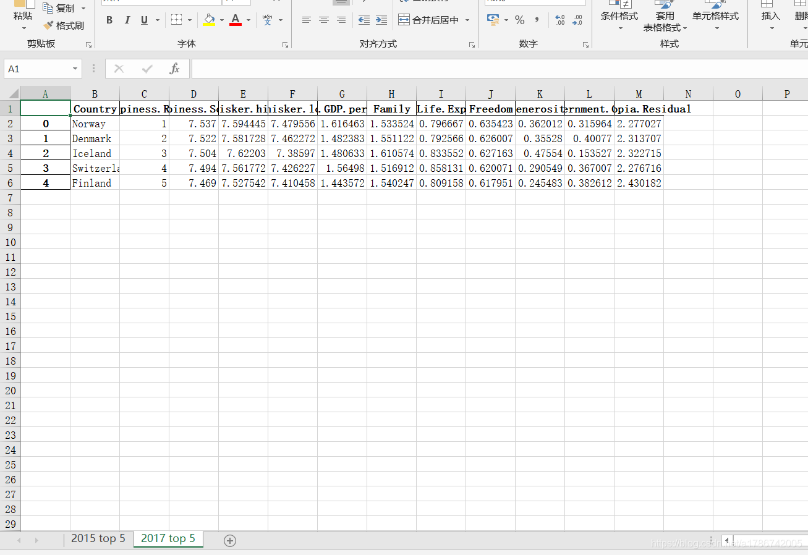808x555 pixels.
Task: Open the merge and center dropdown arrow
Action: (467, 20)
